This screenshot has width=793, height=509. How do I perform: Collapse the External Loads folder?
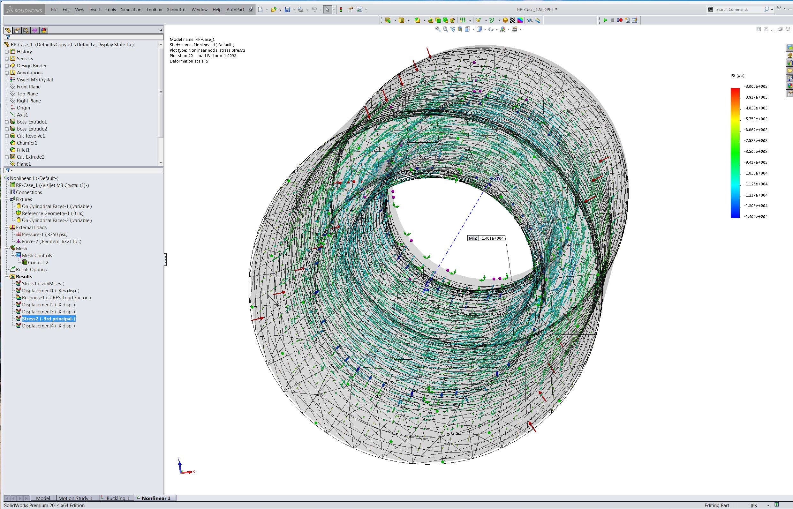[7, 228]
